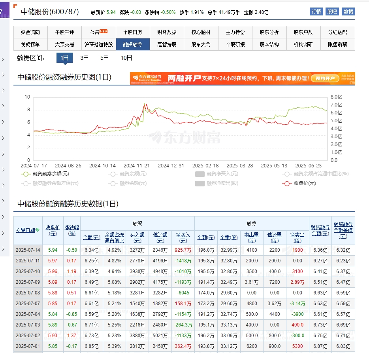Open the 主力持仓 tab
369x353 pixels.
[x=235, y=32]
